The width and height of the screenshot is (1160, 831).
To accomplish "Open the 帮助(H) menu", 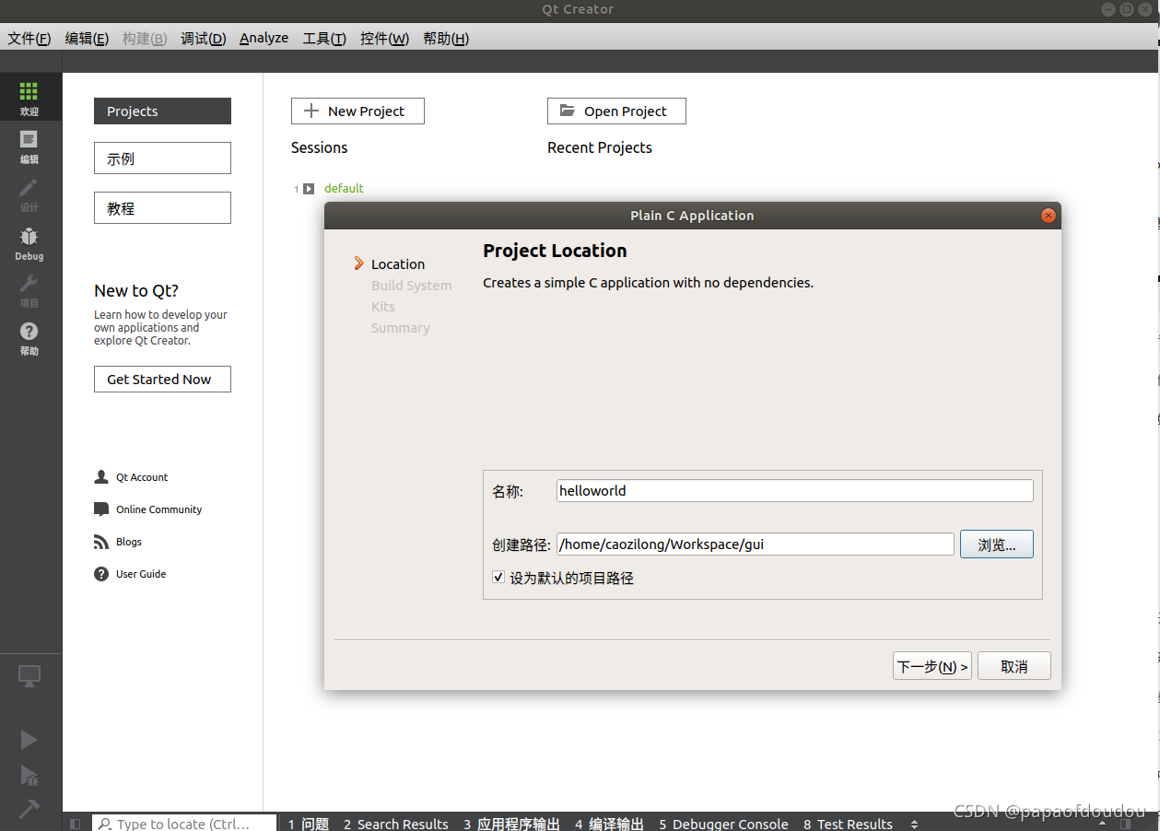I will (x=446, y=39).
